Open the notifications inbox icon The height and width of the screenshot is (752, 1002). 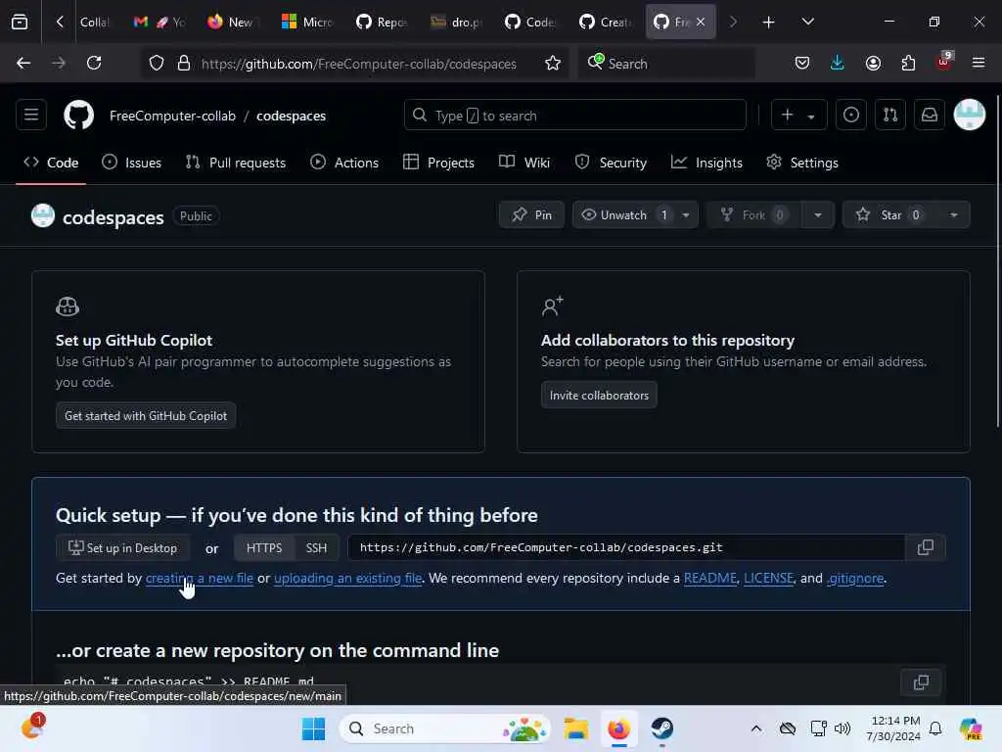coord(930,116)
